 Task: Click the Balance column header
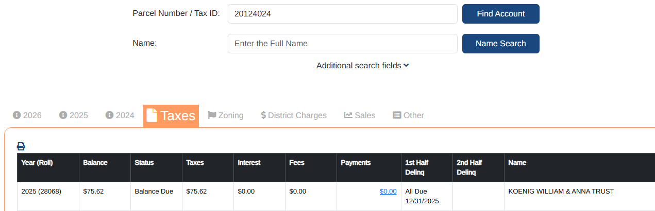click(95, 163)
